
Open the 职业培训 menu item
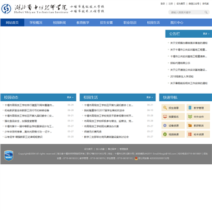(130, 22)
